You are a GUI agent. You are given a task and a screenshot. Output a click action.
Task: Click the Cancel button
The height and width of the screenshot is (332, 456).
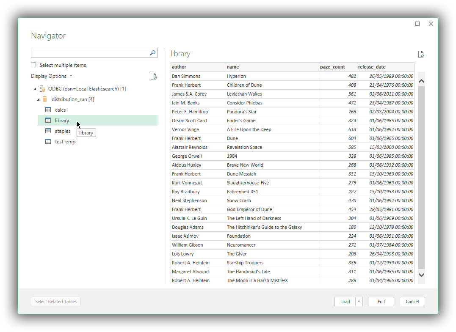point(412,301)
